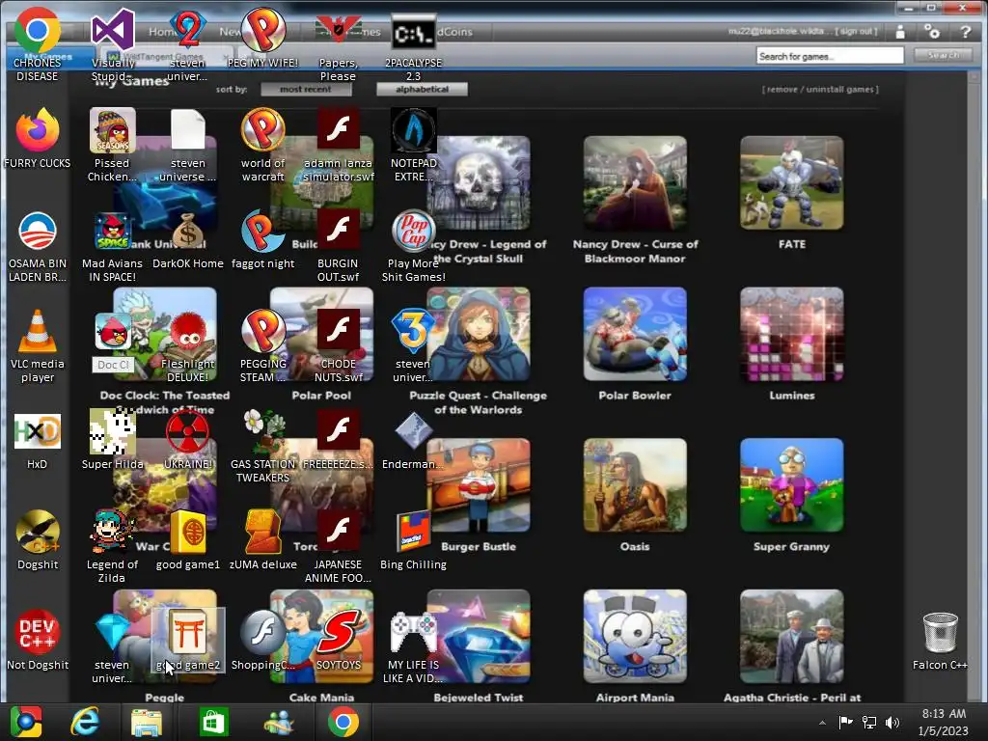Screen dimensions: 988x741
Task: Open File Explorer from taskbar
Action: [147, 722]
